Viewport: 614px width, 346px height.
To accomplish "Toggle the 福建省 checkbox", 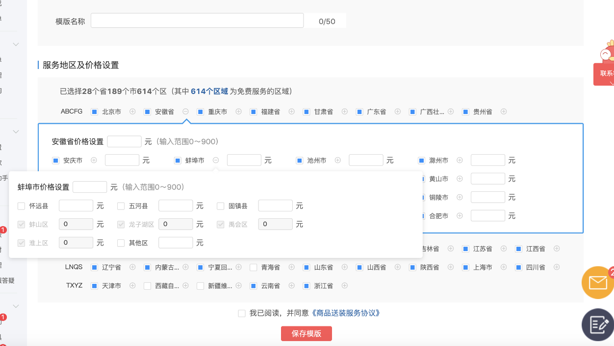I will (253, 112).
